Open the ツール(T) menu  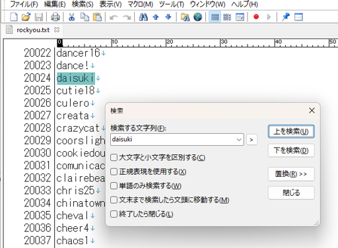172,4
